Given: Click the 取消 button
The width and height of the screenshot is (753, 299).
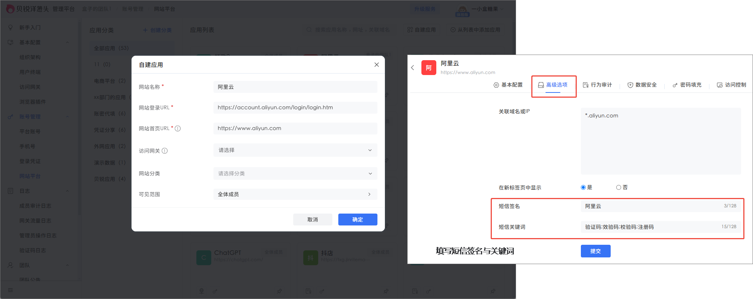Looking at the screenshot, I should pyautogui.click(x=313, y=220).
